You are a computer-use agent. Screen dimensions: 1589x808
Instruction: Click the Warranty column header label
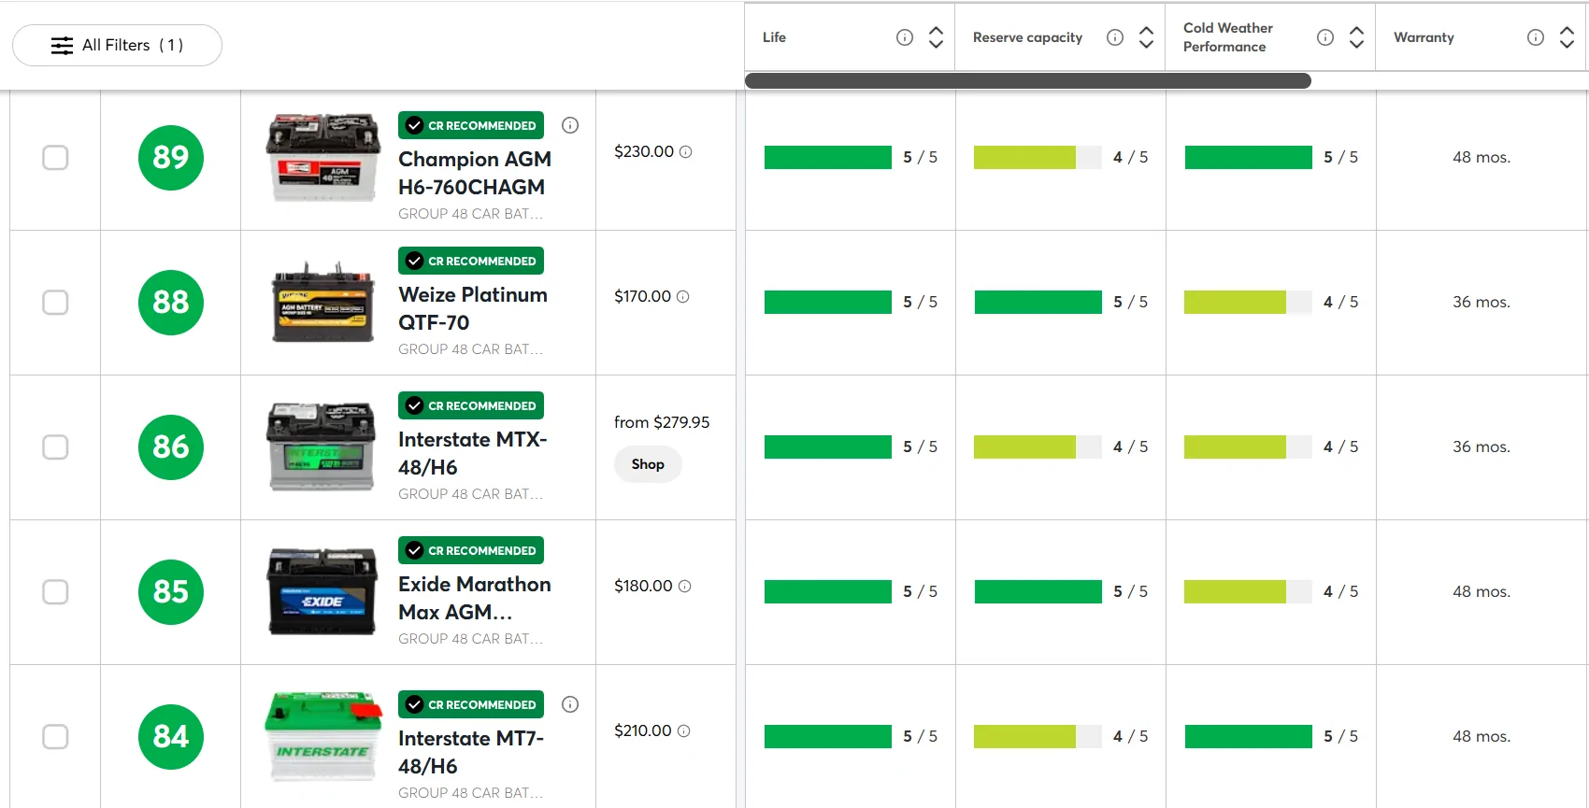pos(1424,37)
